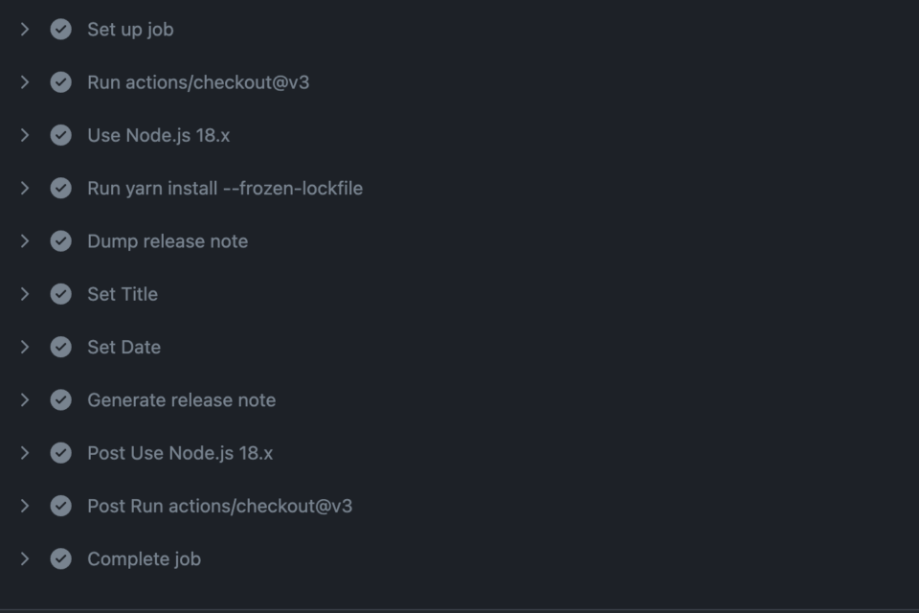This screenshot has height=613, width=919.
Task: Open the Generate release note step log
Action: [182, 400]
